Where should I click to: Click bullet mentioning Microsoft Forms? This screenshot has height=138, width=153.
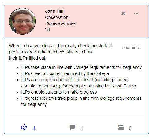[79, 83]
